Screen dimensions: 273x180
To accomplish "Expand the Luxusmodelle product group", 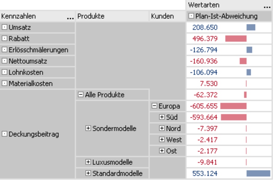I will point(88,162).
